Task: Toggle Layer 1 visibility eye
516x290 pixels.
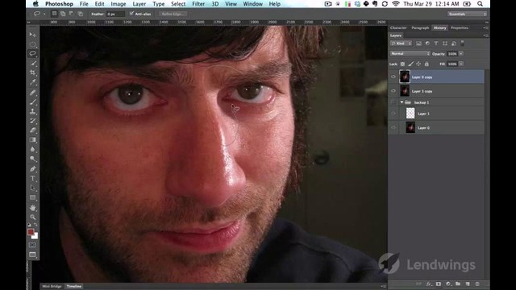Action: [x=393, y=114]
